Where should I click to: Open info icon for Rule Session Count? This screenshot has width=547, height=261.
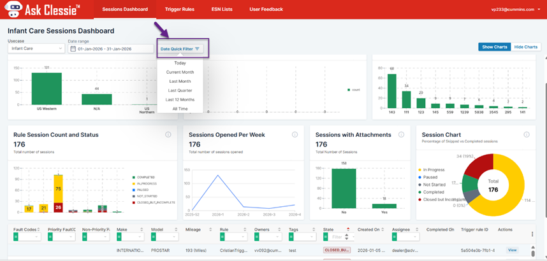pos(168,135)
